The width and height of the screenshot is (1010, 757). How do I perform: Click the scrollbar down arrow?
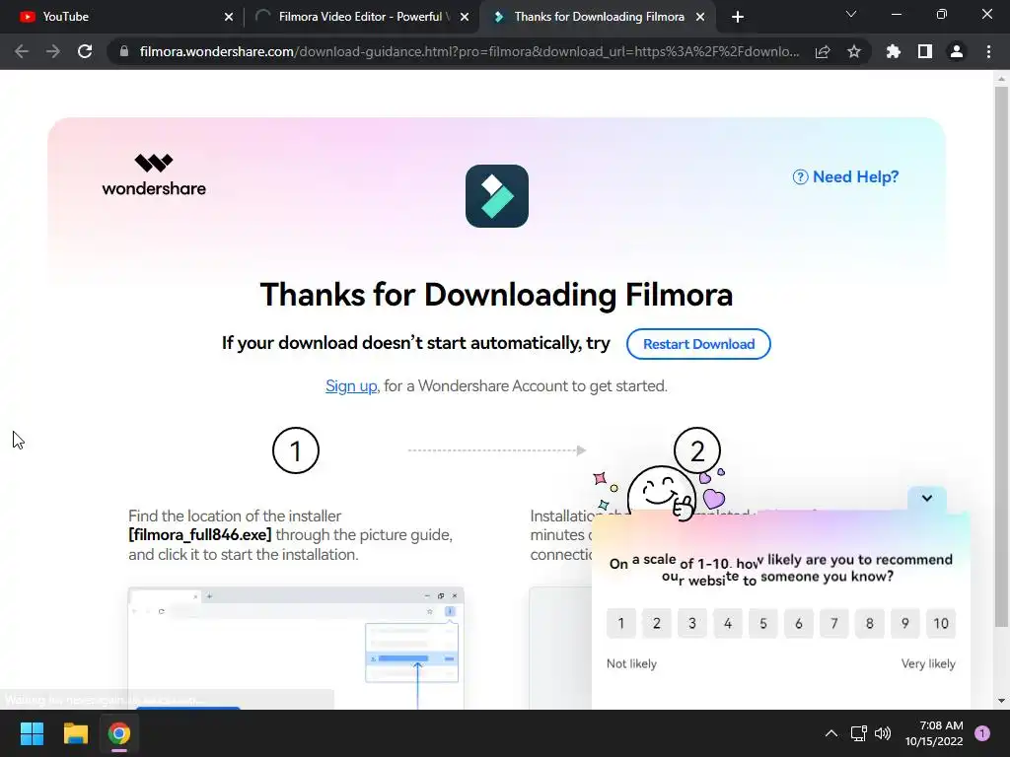(x=1001, y=701)
